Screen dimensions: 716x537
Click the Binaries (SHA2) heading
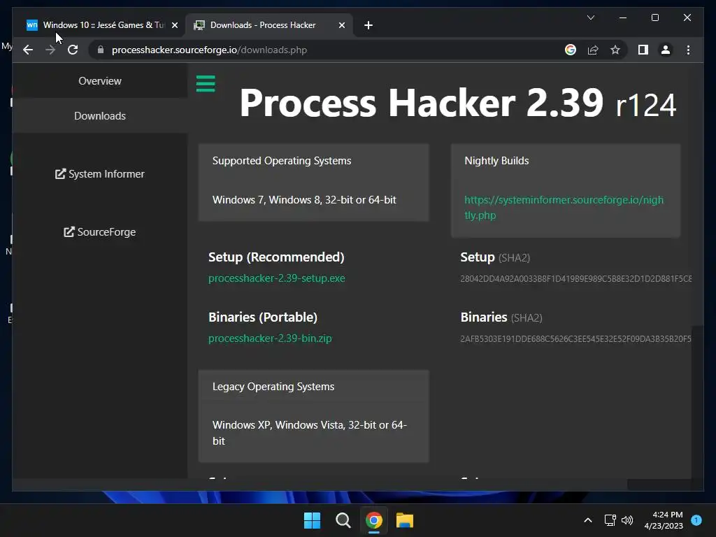click(501, 317)
